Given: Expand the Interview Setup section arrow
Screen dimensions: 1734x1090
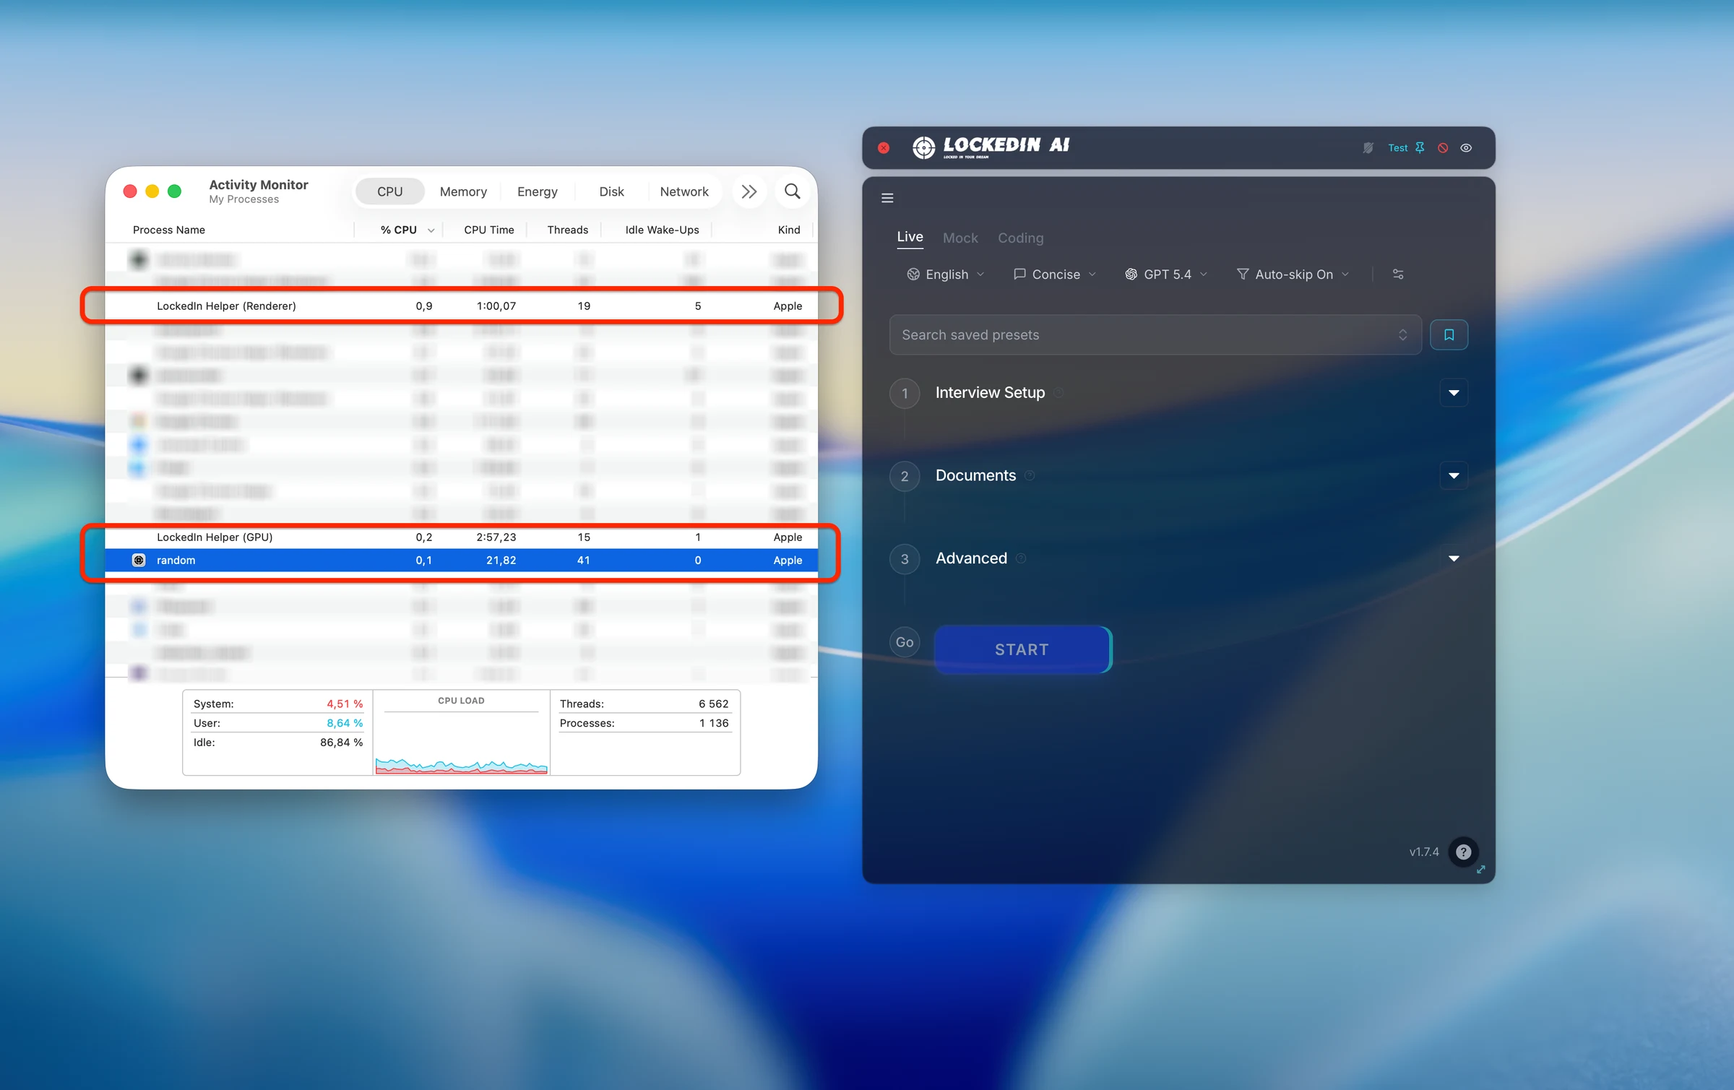Looking at the screenshot, I should tap(1454, 393).
